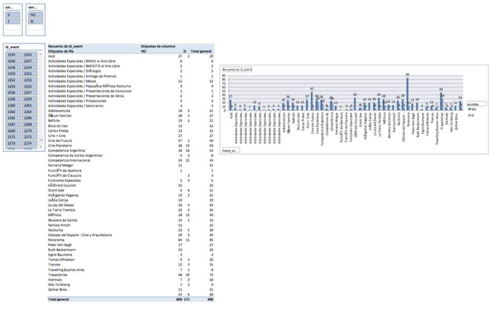Select the NO legend entry in chart
Image resolution: width=496 pixels, height=309 pixels.
coord(472,109)
